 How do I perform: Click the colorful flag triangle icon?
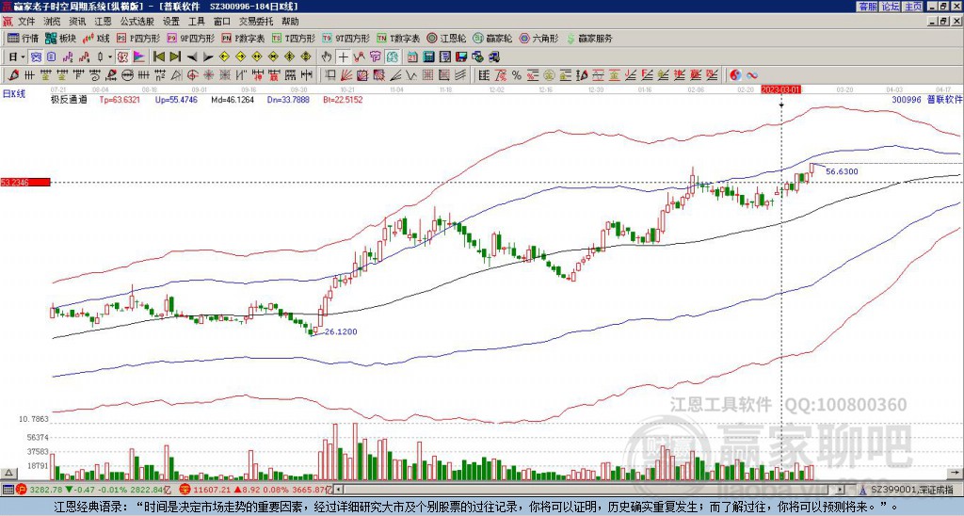[x=139, y=57]
